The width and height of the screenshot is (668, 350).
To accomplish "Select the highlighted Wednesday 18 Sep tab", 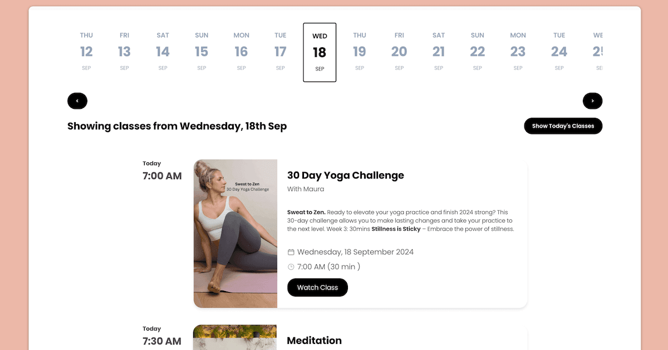I will (320, 52).
